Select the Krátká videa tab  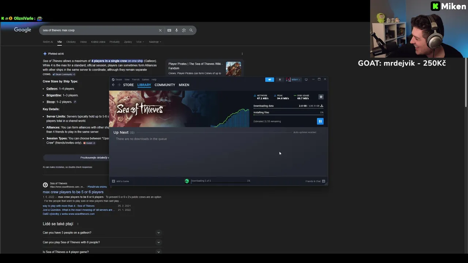[x=98, y=42]
